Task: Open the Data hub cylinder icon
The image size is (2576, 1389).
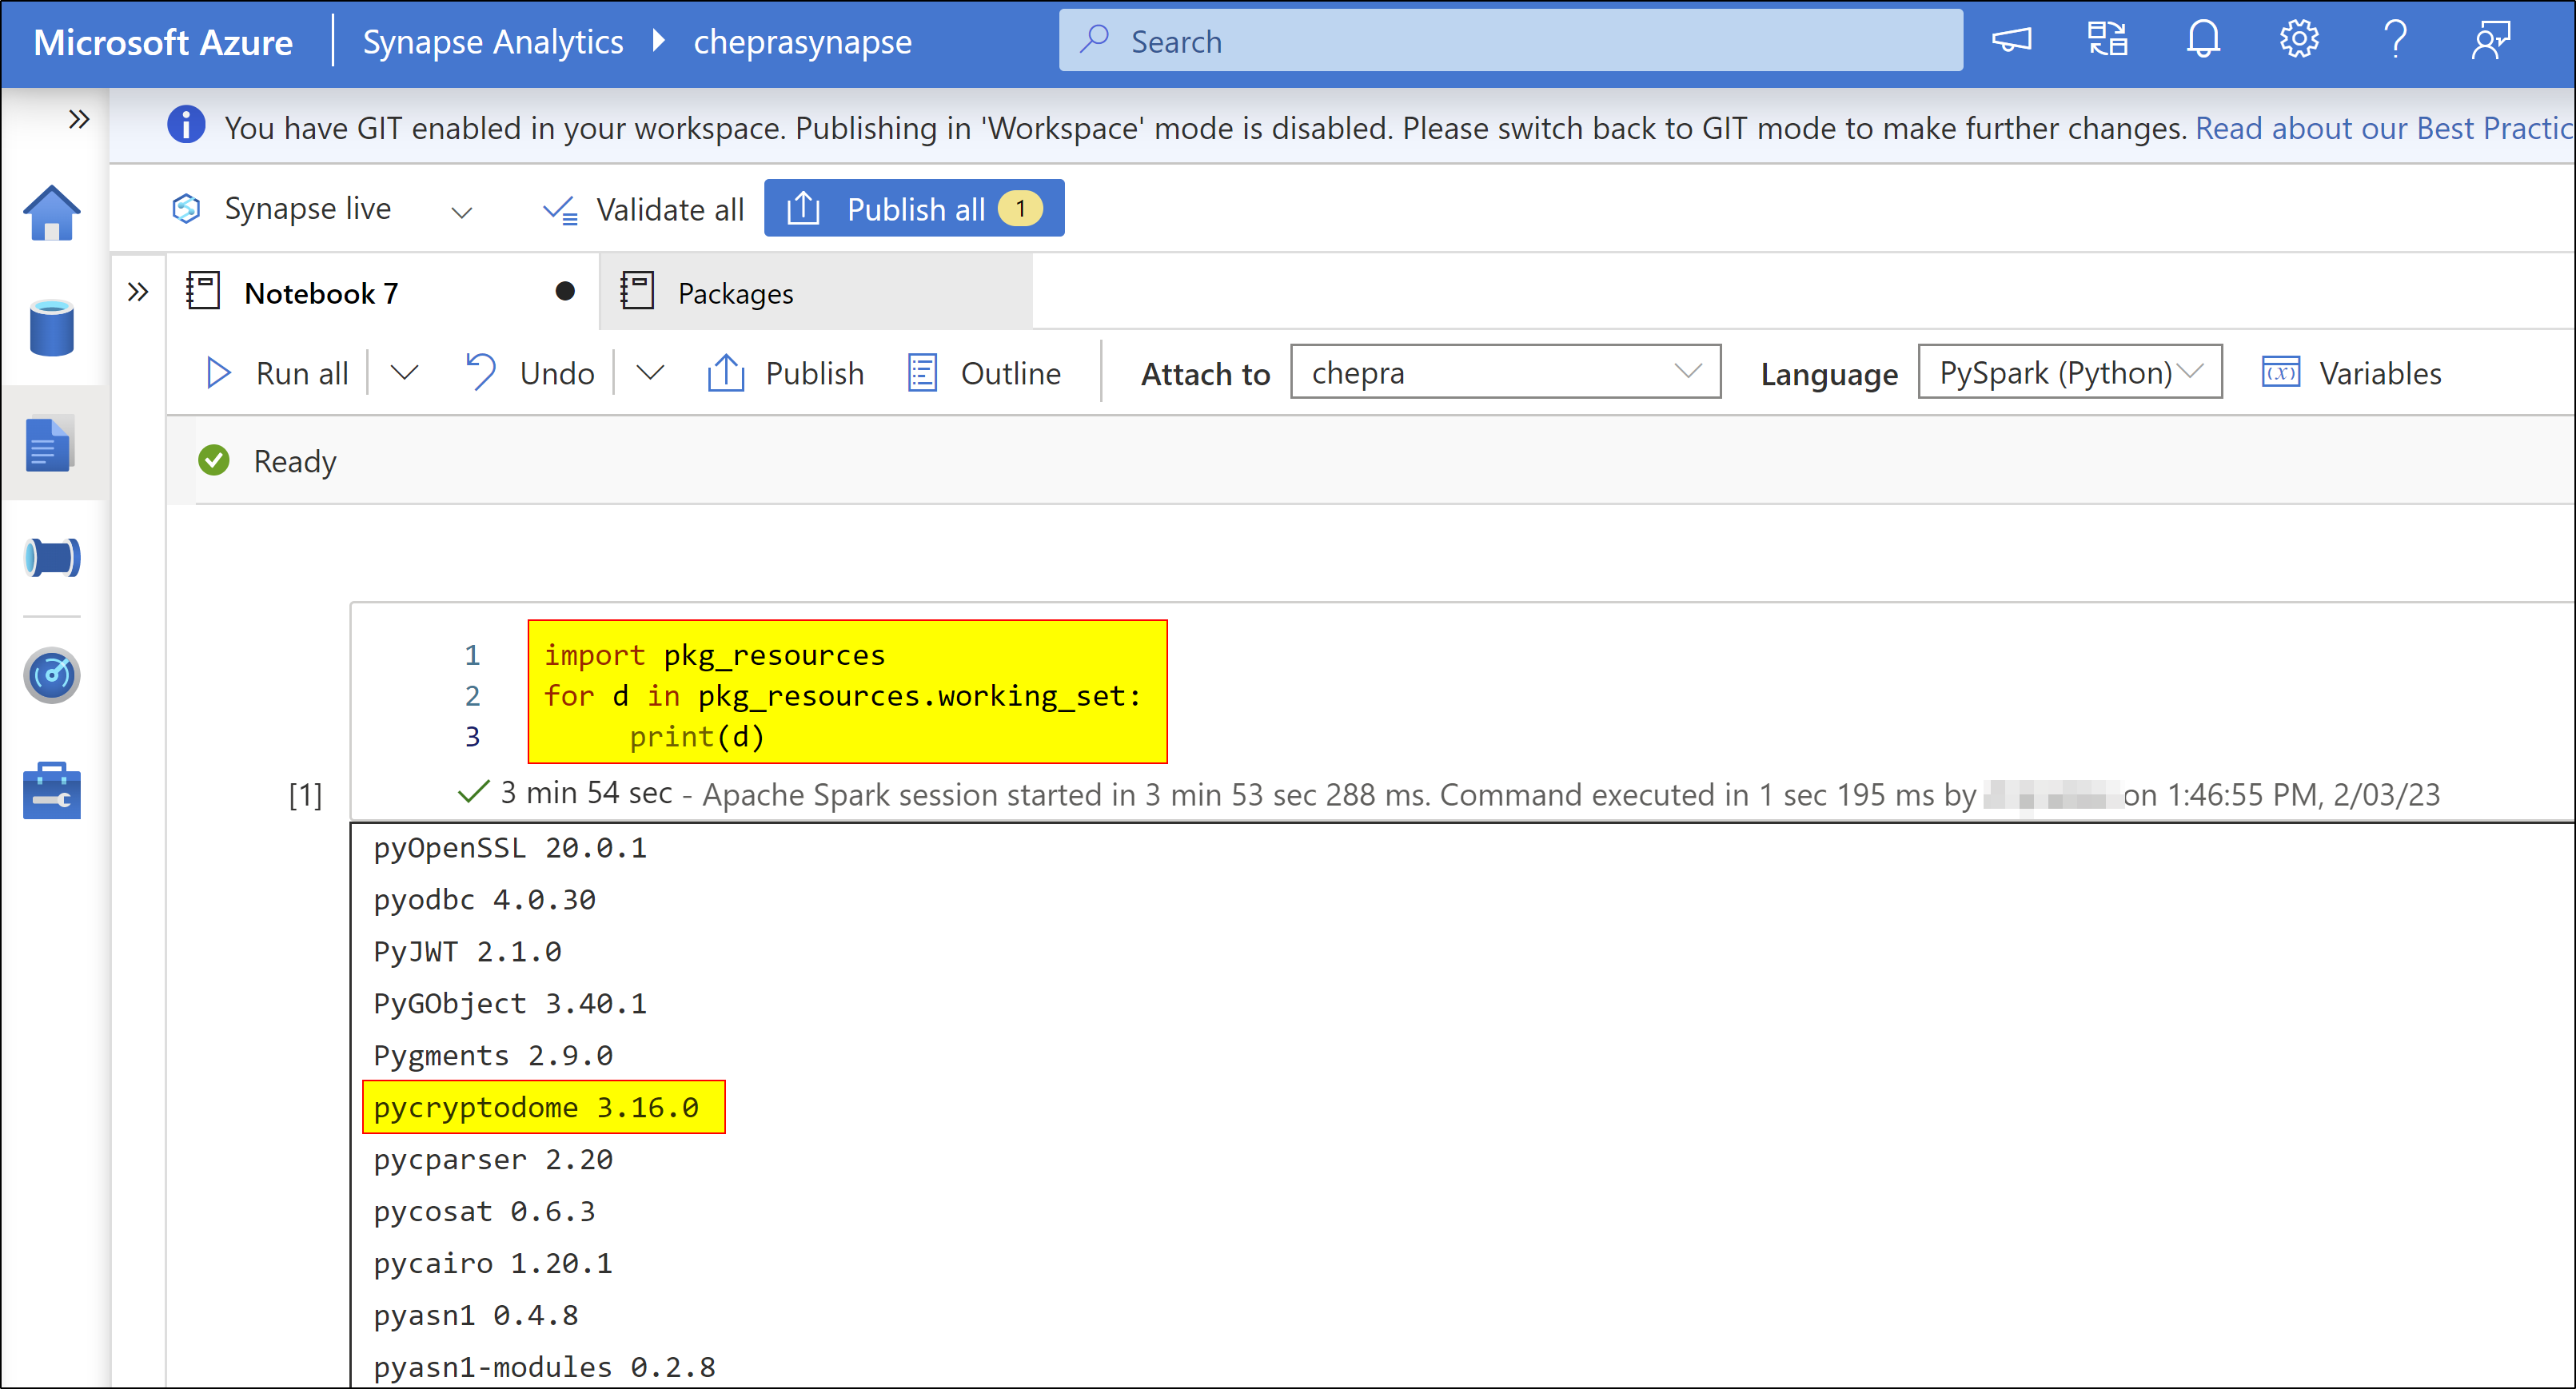Action: pos(52,328)
